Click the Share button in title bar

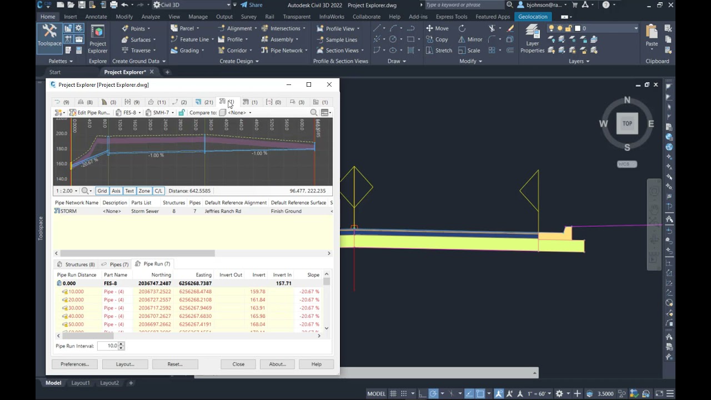pyautogui.click(x=252, y=5)
